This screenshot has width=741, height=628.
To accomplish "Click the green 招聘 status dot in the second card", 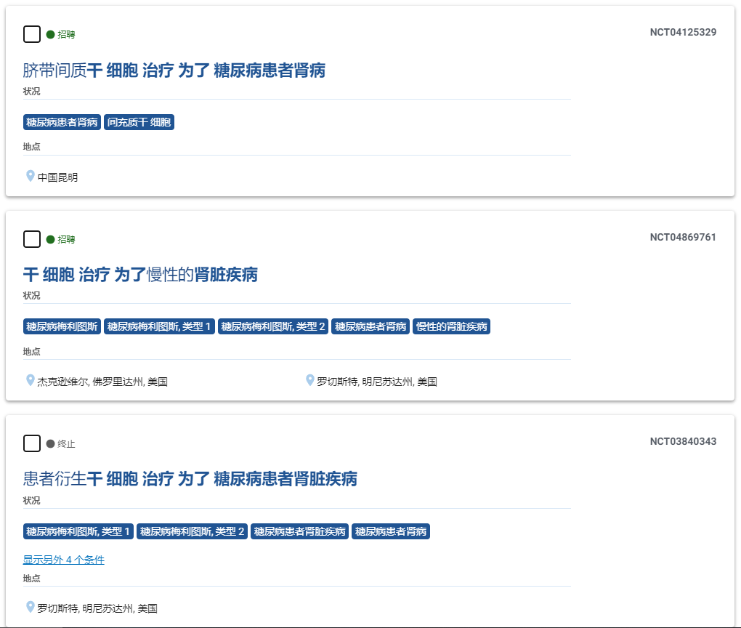I will (50, 239).
